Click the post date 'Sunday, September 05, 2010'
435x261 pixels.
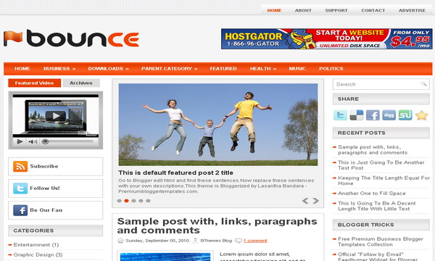pos(157,241)
